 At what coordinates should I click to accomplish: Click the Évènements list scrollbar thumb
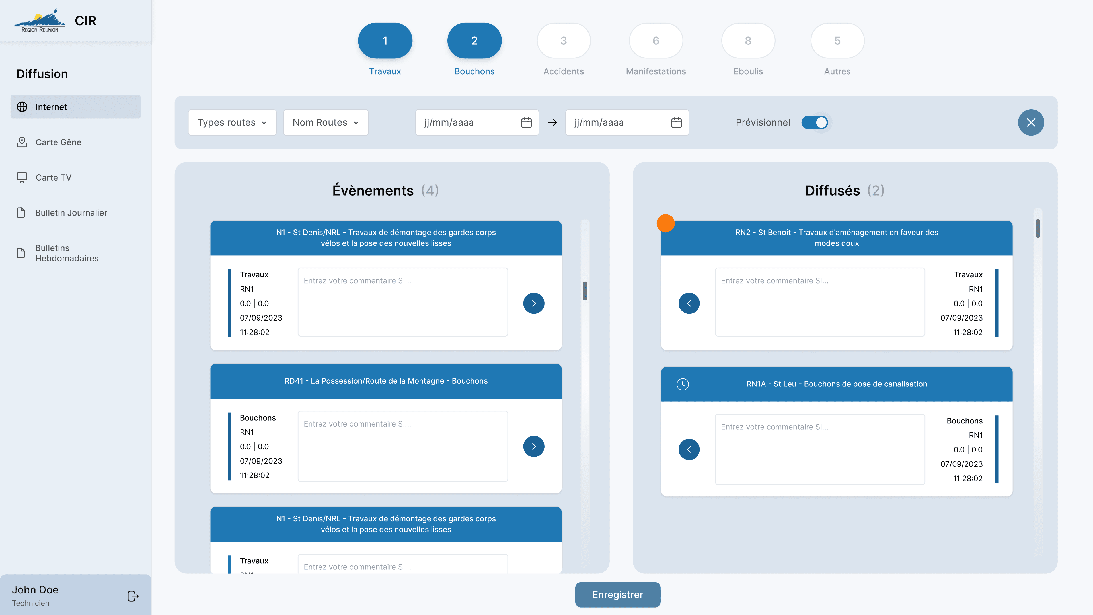click(585, 291)
